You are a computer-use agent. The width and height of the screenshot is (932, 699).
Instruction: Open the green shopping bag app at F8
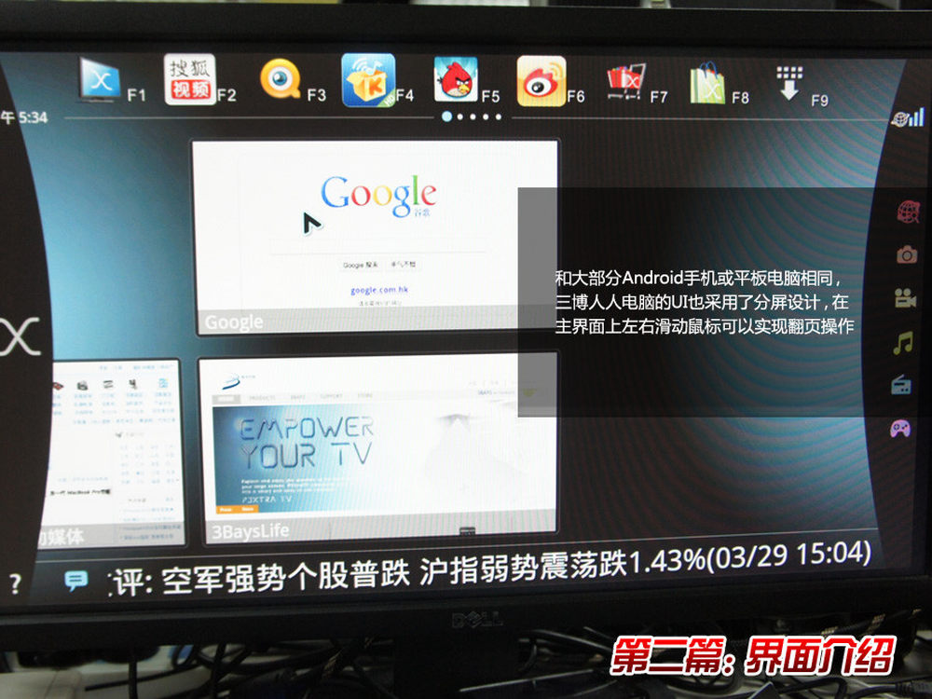(706, 83)
